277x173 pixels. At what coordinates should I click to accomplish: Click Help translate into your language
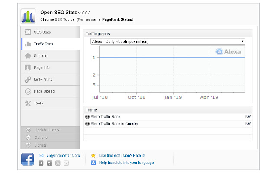click(126, 163)
